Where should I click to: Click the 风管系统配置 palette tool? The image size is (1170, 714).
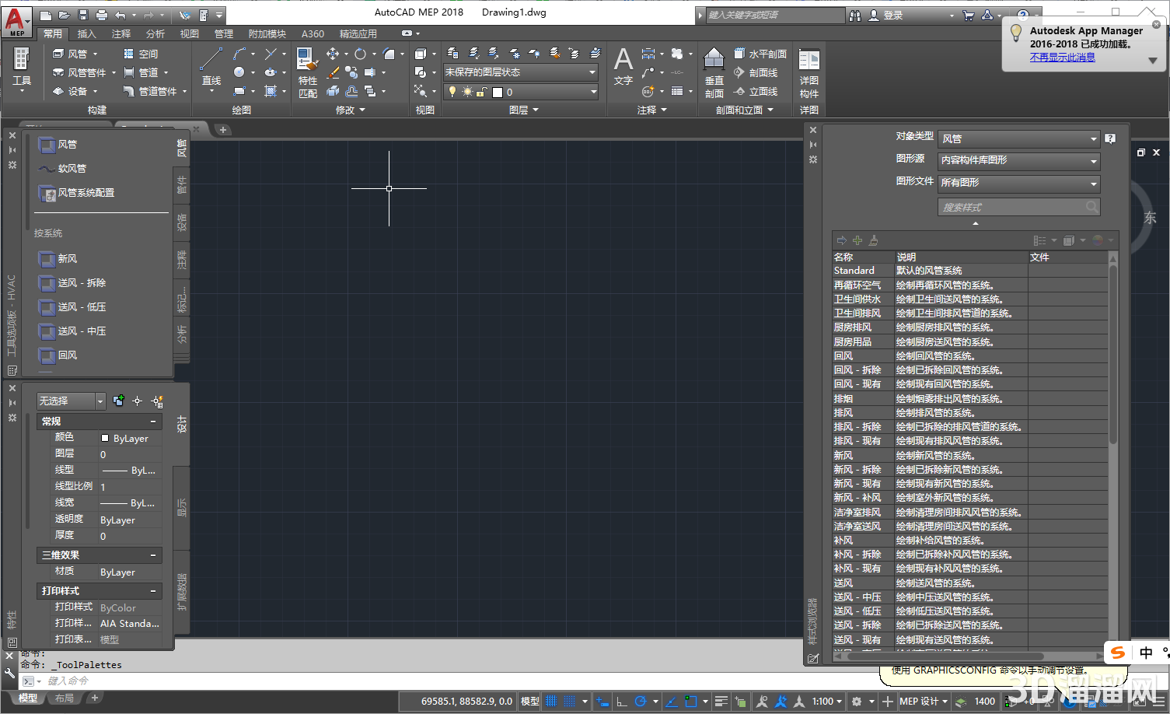click(77, 193)
